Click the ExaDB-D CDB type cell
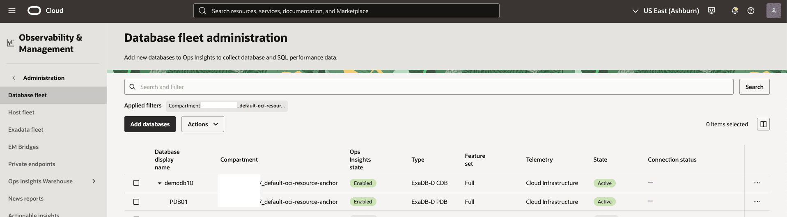This screenshot has width=787, height=217. click(429, 183)
